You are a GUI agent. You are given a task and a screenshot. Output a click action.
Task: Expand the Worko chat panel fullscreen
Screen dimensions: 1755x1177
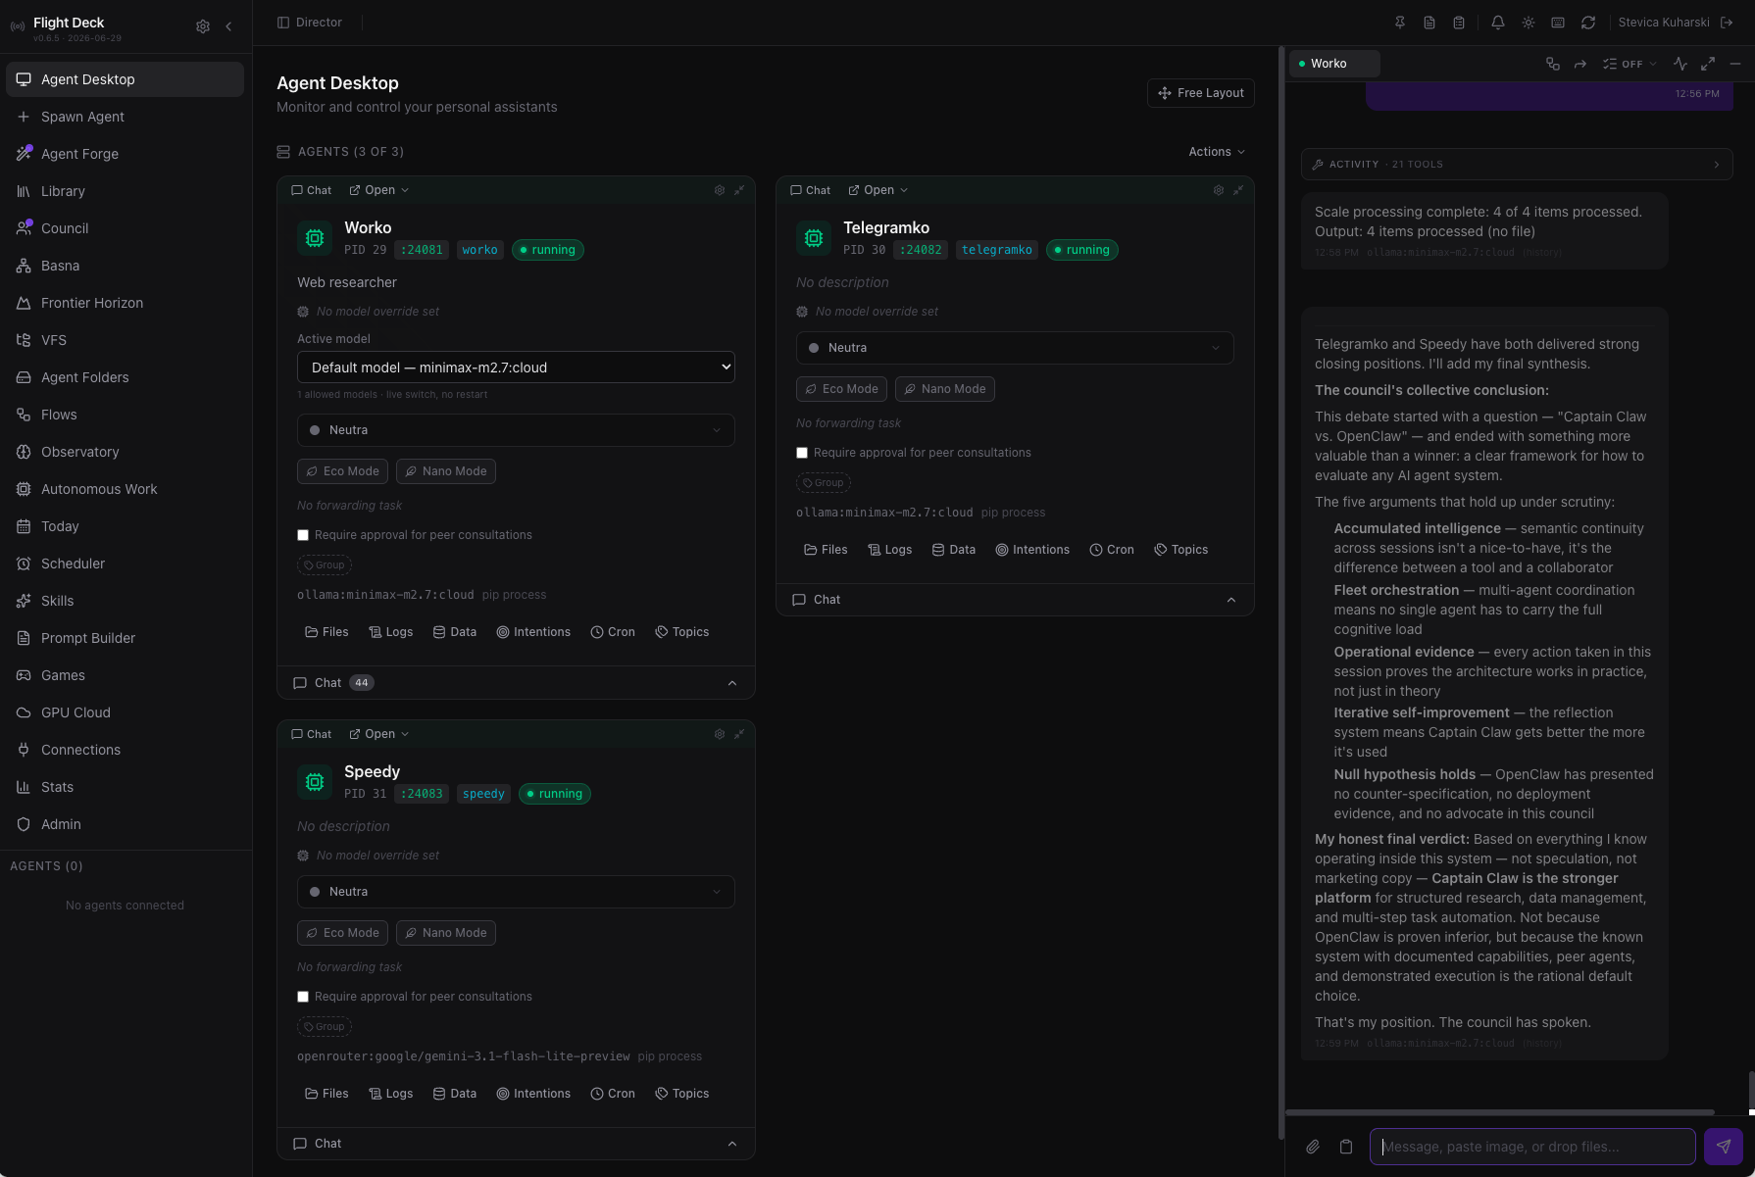[x=1708, y=64]
